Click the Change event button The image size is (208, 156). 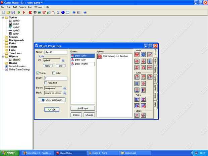(89, 115)
